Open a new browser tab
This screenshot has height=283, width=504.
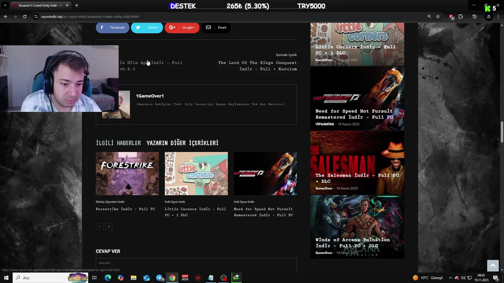click(x=76, y=6)
